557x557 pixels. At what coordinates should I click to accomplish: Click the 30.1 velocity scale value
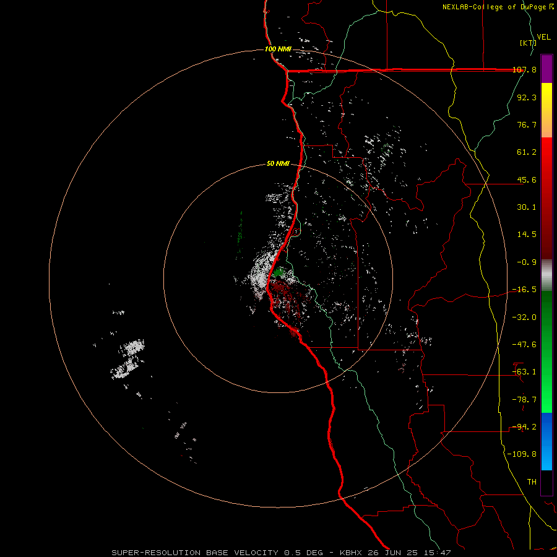tap(527, 207)
